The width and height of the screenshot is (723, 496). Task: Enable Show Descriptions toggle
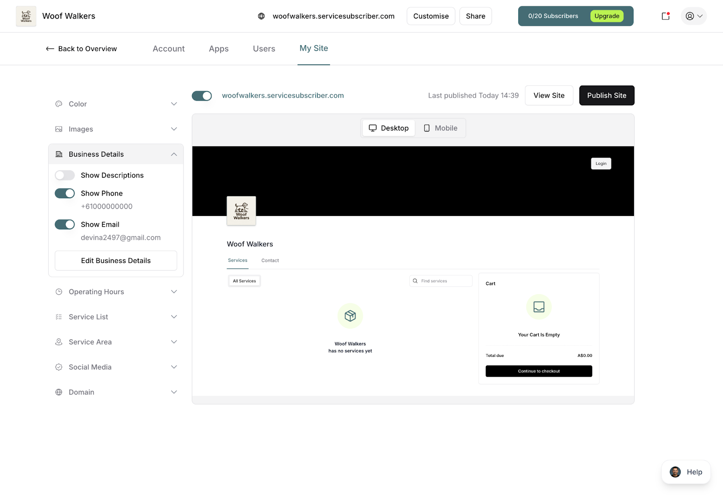click(x=65, y=175)
